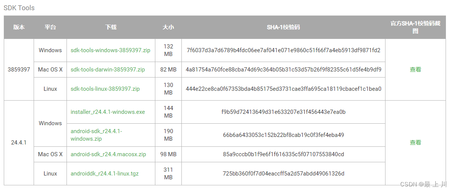Viewport: 452px width, 191px height.
Task: Download androiddk_r24.4.1-linux.tgz
Action: 105,174
